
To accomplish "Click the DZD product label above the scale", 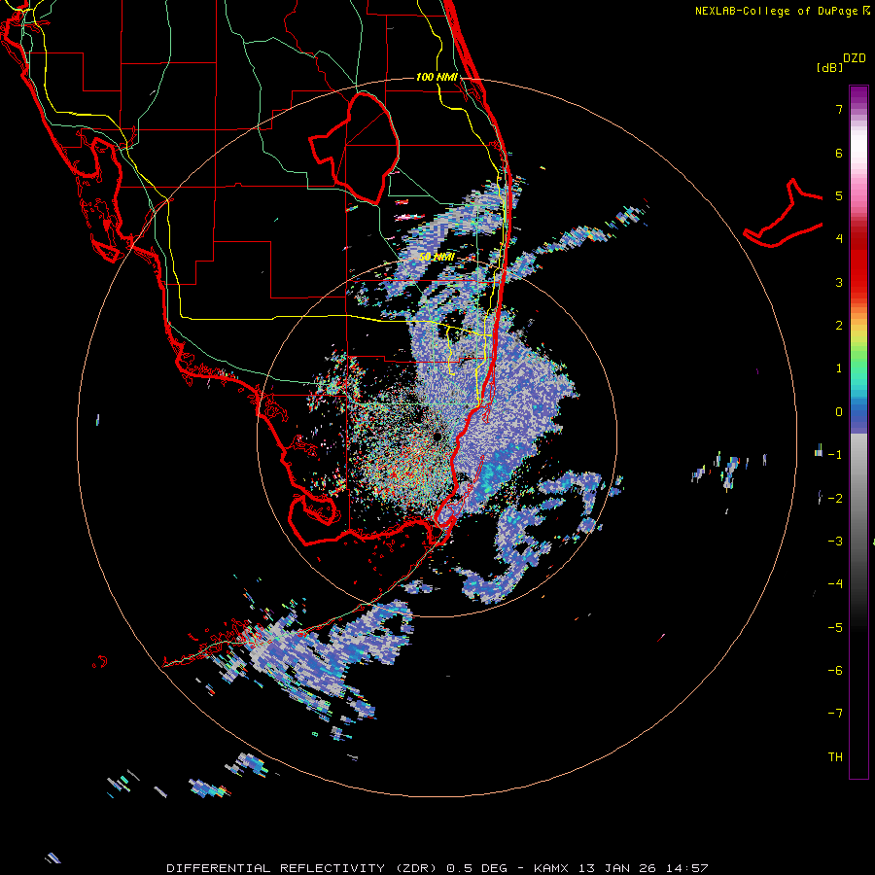I will point(854,58).
